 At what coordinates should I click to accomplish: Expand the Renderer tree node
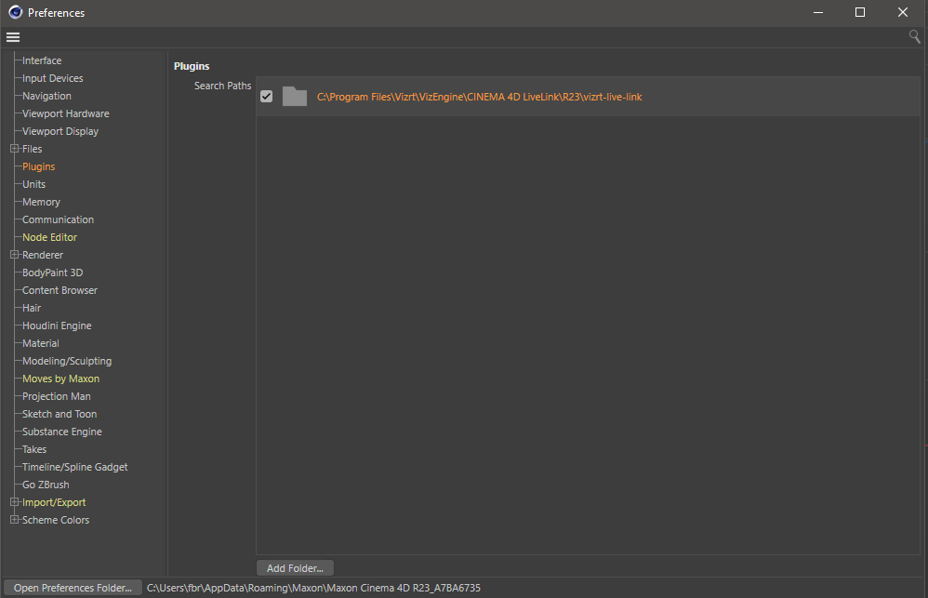click(x=14, y=255)
